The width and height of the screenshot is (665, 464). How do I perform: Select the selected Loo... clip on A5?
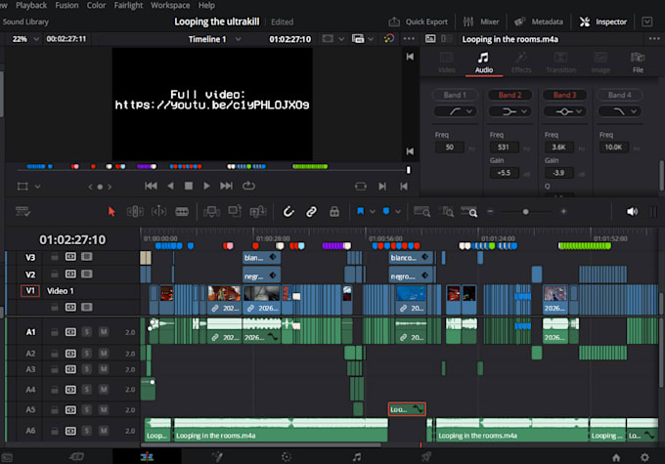point(407,409)
